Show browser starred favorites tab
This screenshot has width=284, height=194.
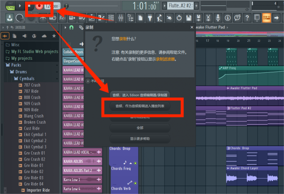point(54,36)
